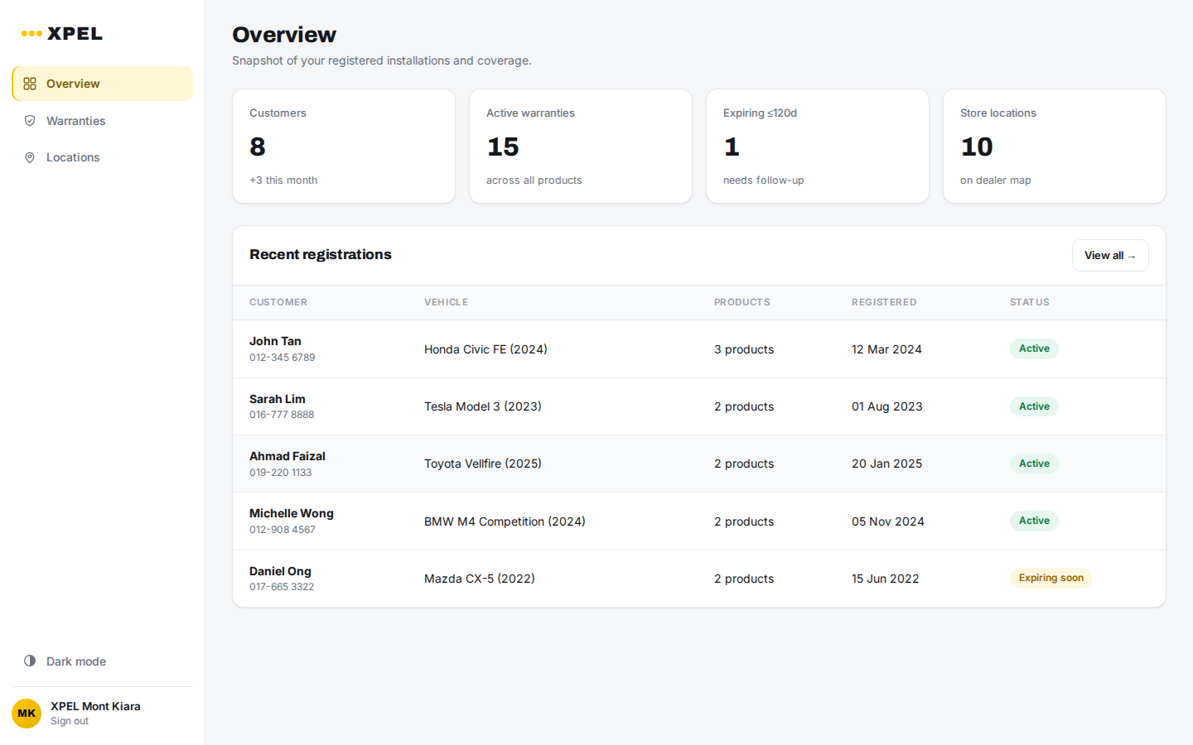This screenshot has width=1193, height=745.
Task: Select customer Sarah Lim
Action: (278, 399)
